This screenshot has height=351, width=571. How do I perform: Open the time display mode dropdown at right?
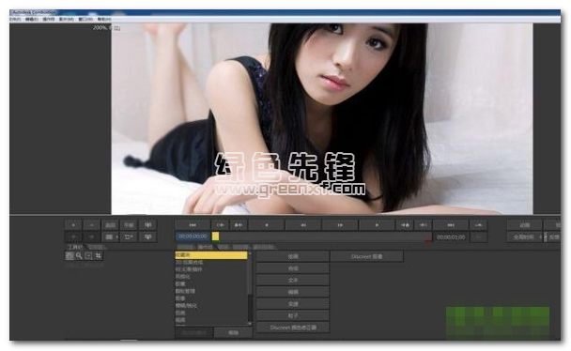click(524, 237)
